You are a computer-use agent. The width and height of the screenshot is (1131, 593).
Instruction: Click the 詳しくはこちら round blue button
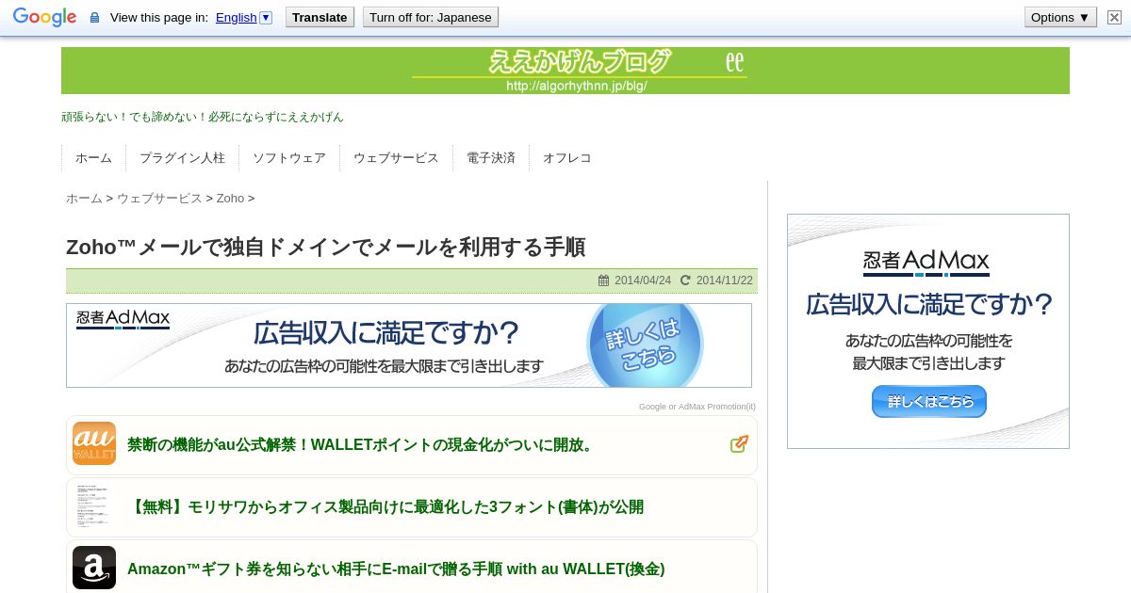645,345
